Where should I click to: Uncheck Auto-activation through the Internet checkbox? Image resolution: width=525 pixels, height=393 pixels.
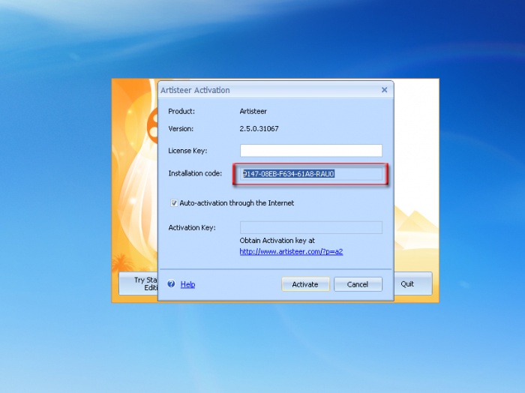pyautogui.click(x=174, y=203)
